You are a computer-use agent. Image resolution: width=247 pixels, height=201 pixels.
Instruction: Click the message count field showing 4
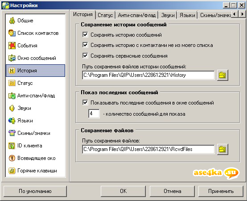tap(94, 113)
